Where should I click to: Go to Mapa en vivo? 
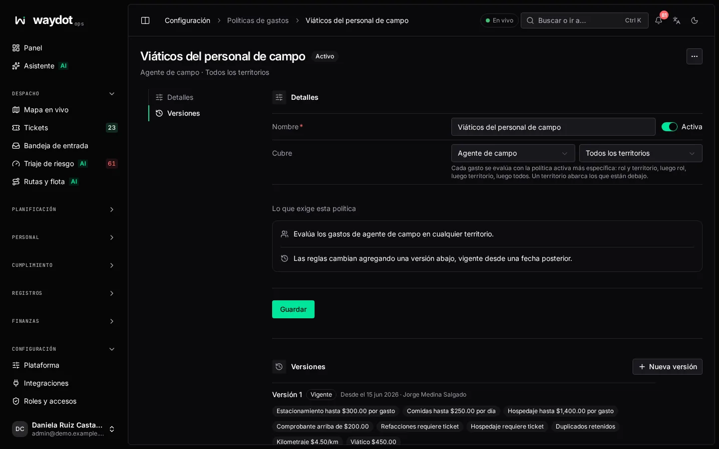[64, 110]
